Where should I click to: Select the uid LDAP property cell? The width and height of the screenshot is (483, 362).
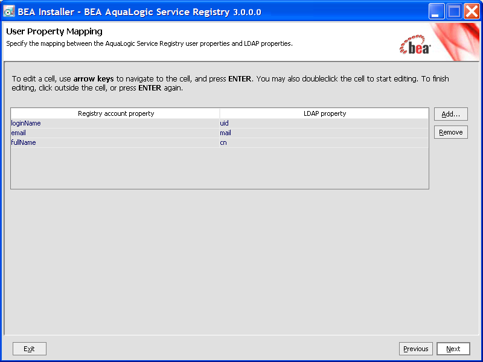click(324, 123)
